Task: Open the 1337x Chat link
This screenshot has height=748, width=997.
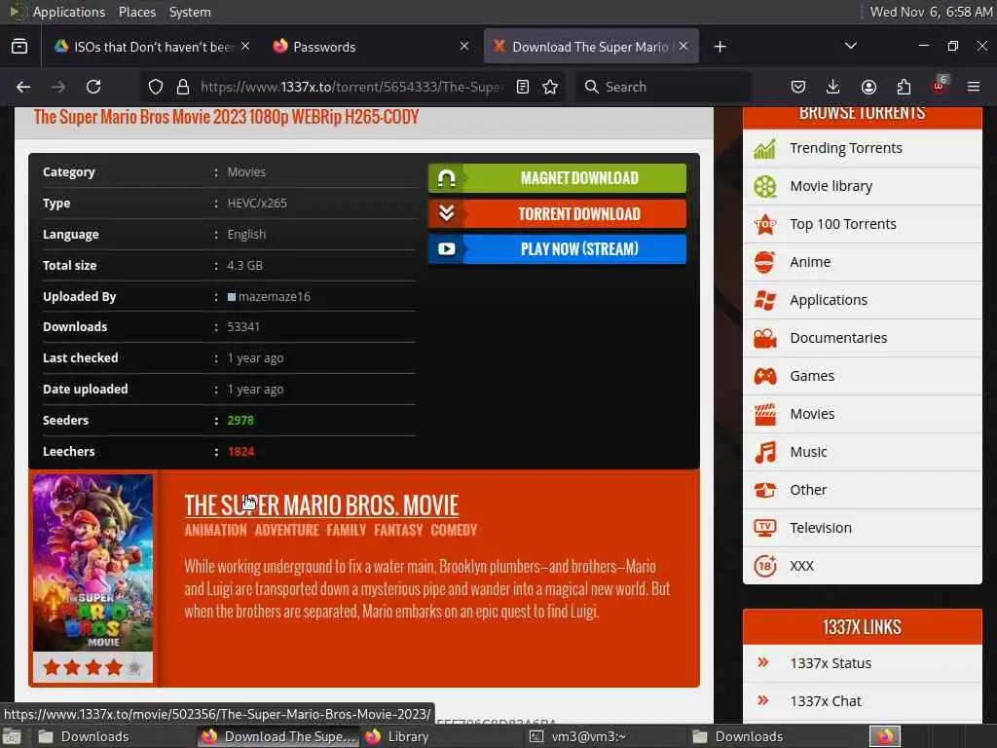Action: coord(826,701)
